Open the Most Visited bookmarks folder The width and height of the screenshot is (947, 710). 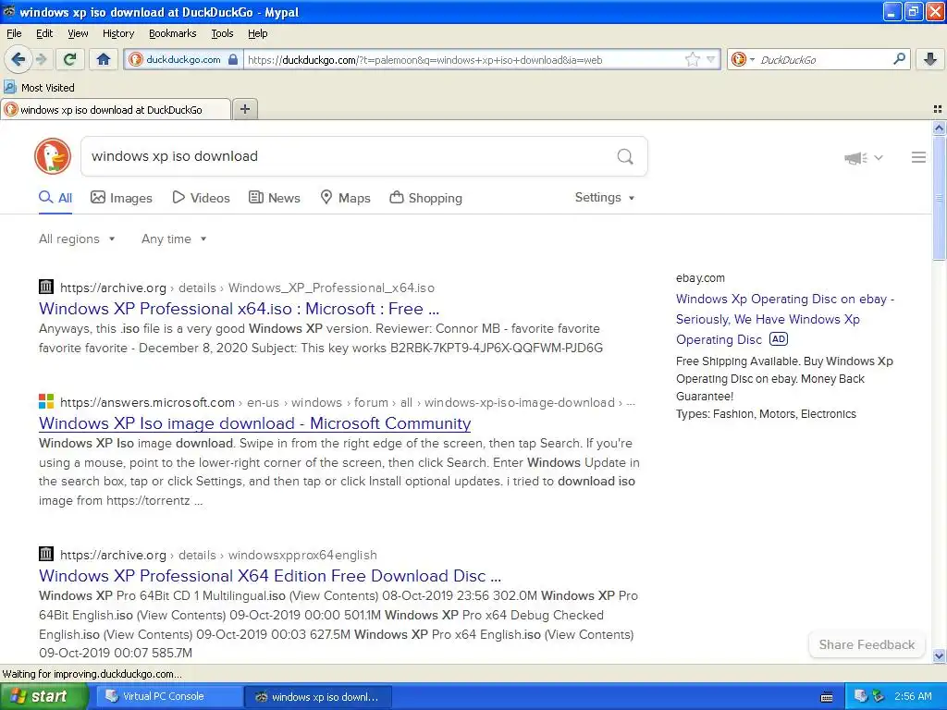(39, 88)
